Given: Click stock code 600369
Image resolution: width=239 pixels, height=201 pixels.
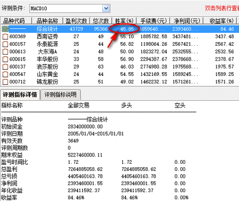Looking at the screenshot, I should 17,37.
